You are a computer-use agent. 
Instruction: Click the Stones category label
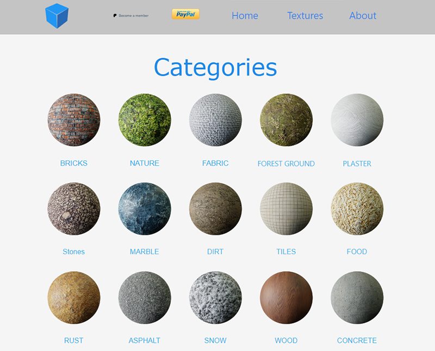[x=74, y=252]
